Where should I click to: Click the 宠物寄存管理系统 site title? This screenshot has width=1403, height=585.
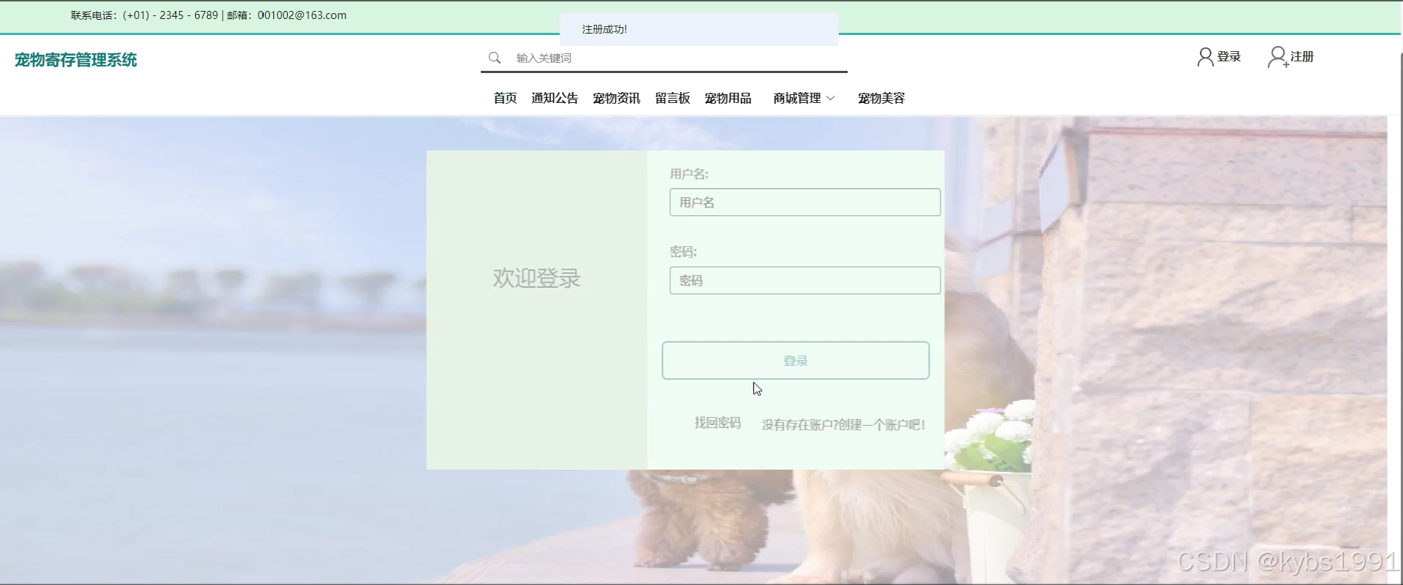[76, 60]
